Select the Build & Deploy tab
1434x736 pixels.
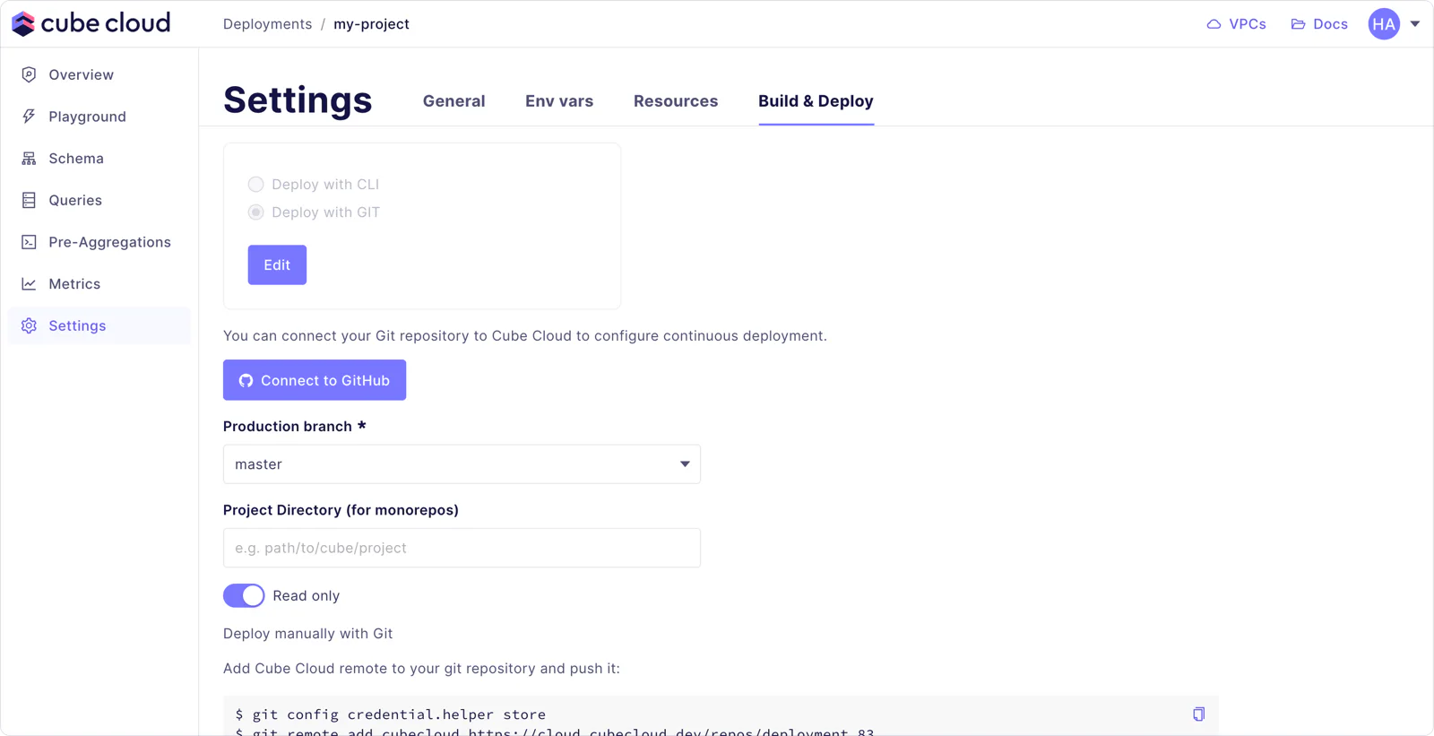[x=816, y=101]
